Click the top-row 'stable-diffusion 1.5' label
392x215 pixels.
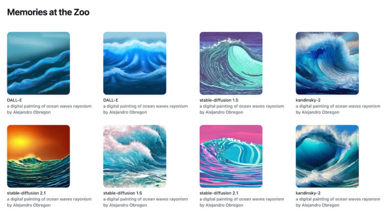click(x=219, y=100)
